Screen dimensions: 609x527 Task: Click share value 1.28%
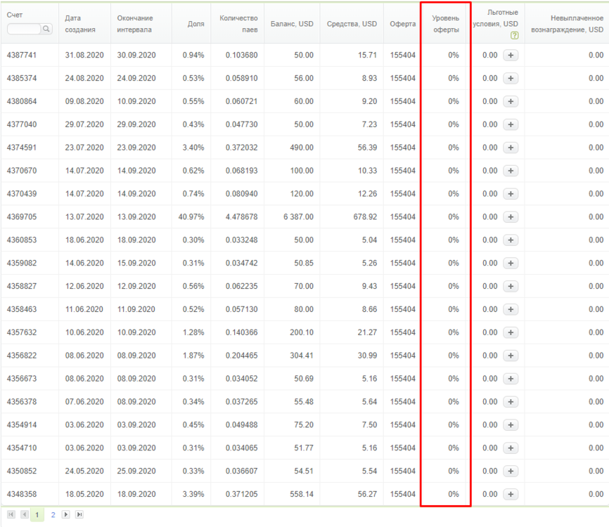click(193, 332)
